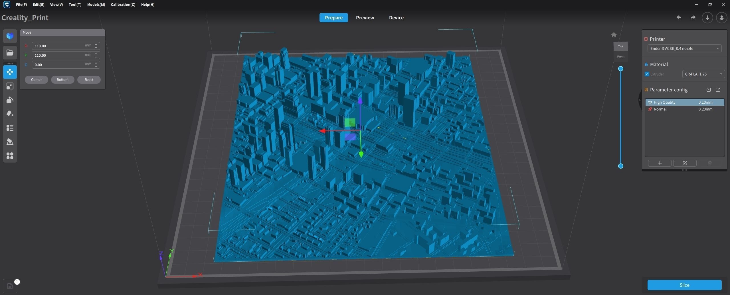Collapse the right panel with the arrow
730x295 pixels.
(640, 100)
